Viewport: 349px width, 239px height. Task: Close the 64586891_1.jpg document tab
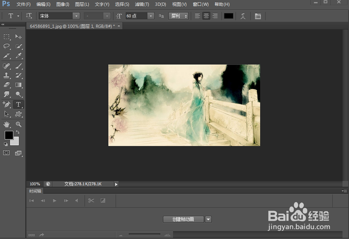119,26
